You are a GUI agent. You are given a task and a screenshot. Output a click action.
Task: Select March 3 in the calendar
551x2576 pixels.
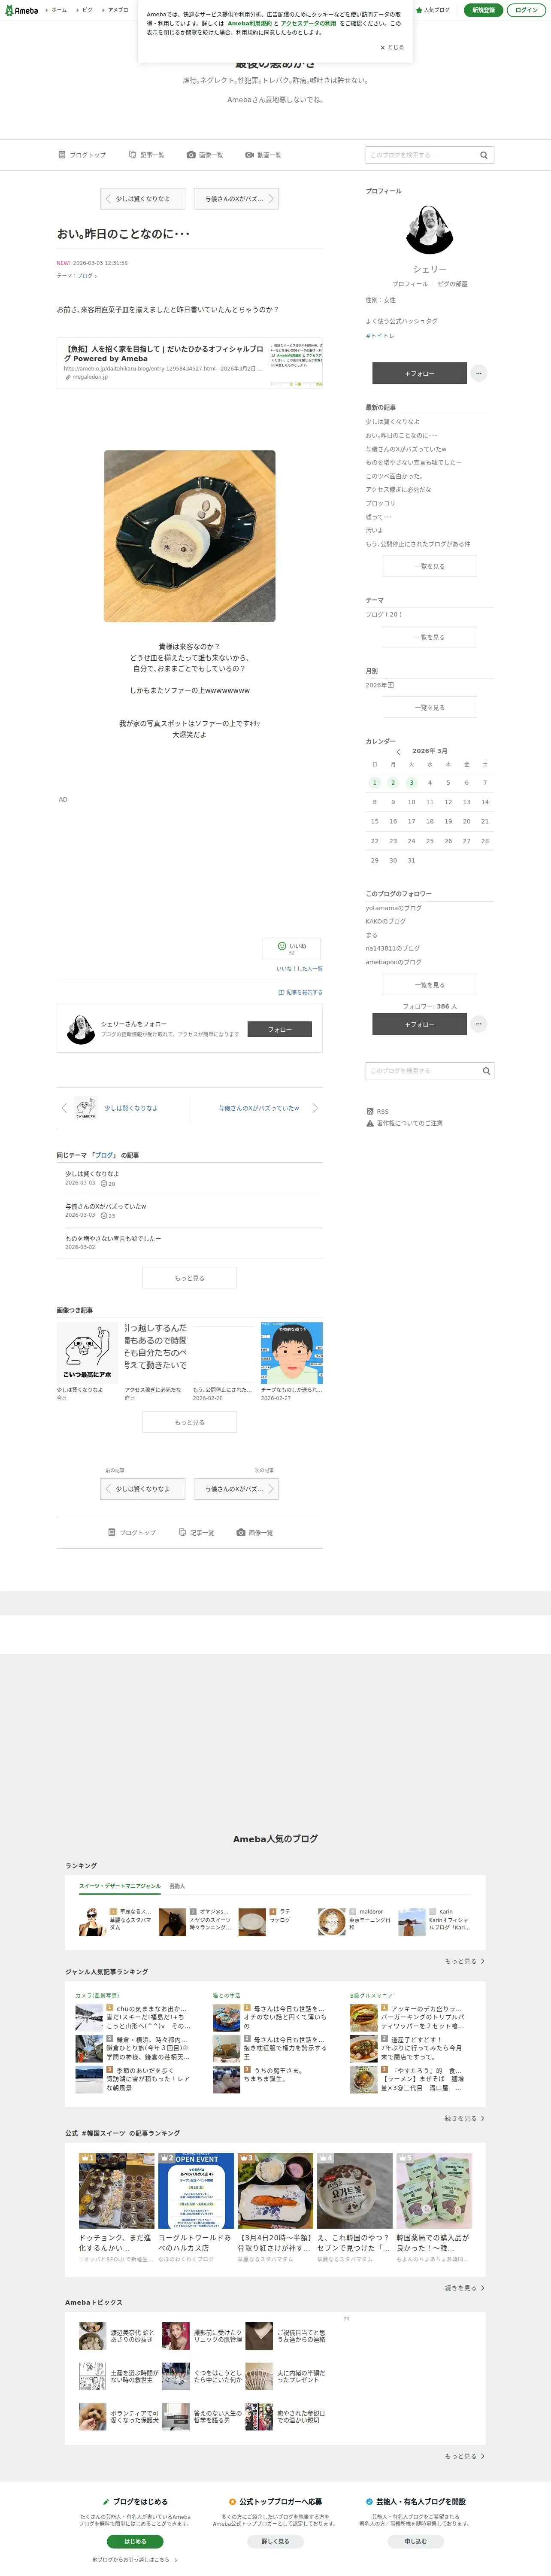point(411,783)
